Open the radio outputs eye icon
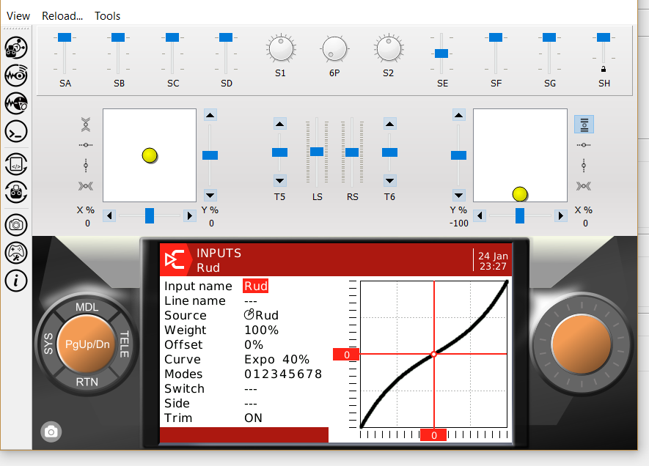The image size is (649, 466). 16,75
